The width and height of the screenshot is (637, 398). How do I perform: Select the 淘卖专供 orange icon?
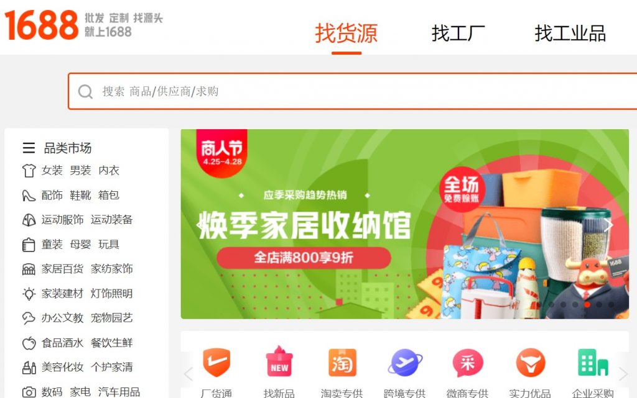(342, 363)
